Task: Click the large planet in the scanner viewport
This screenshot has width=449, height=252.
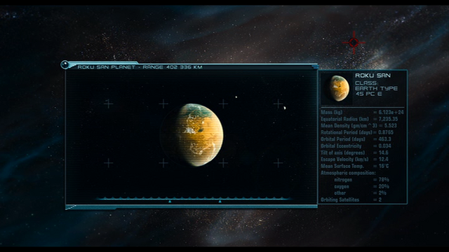Action: tap(192, 135)
